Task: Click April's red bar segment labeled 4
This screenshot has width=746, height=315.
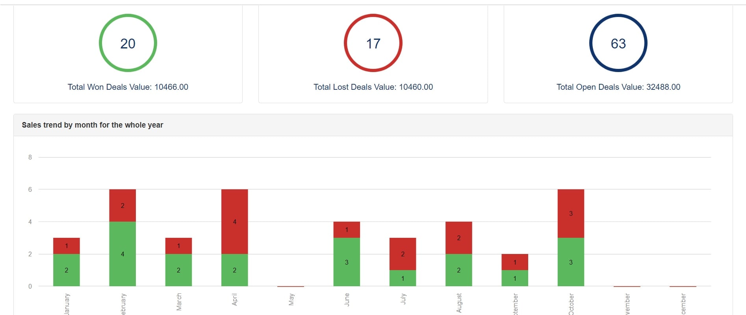Action: point(234,222)
